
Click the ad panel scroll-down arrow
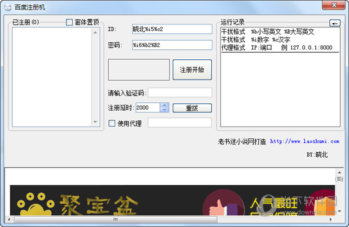tap(340, 211)
